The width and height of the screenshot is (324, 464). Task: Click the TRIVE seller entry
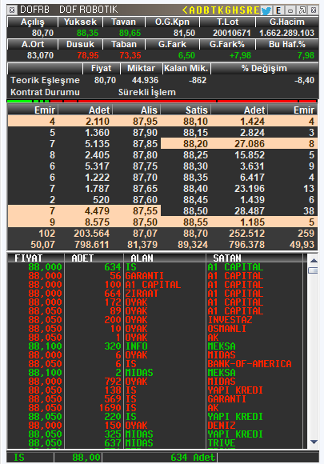tap(222, 443)
